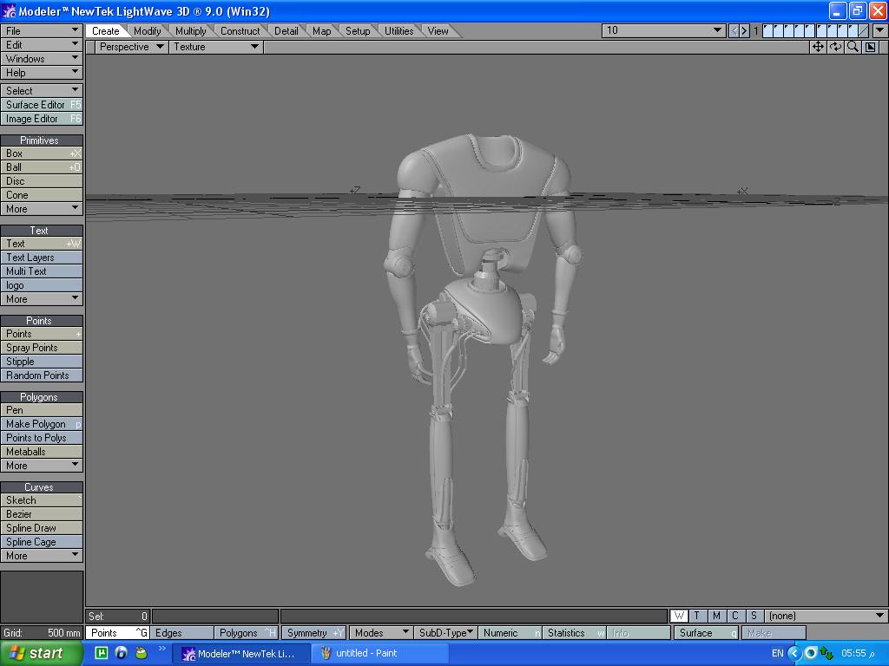Switch to the Modify tab
This screenshot has width=889, height=666.
click(148, 31)
